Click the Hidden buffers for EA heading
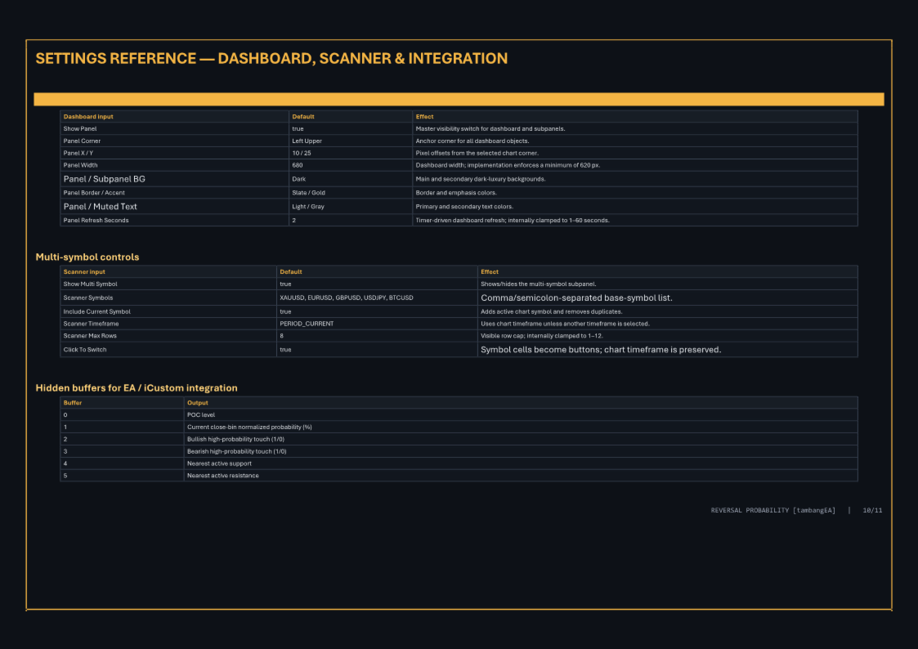This screenshot has width=918, height=649. [x=137, y=388]
